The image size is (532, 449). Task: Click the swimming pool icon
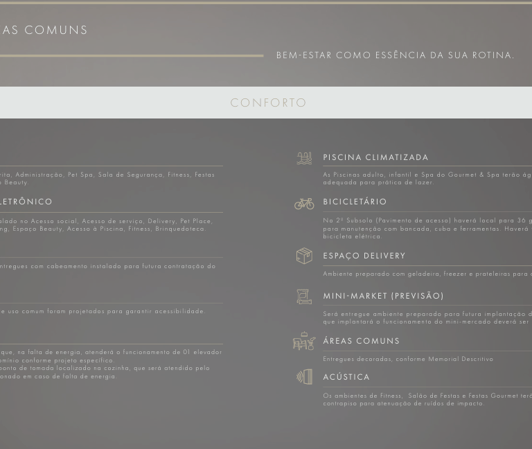click(304, 159)
